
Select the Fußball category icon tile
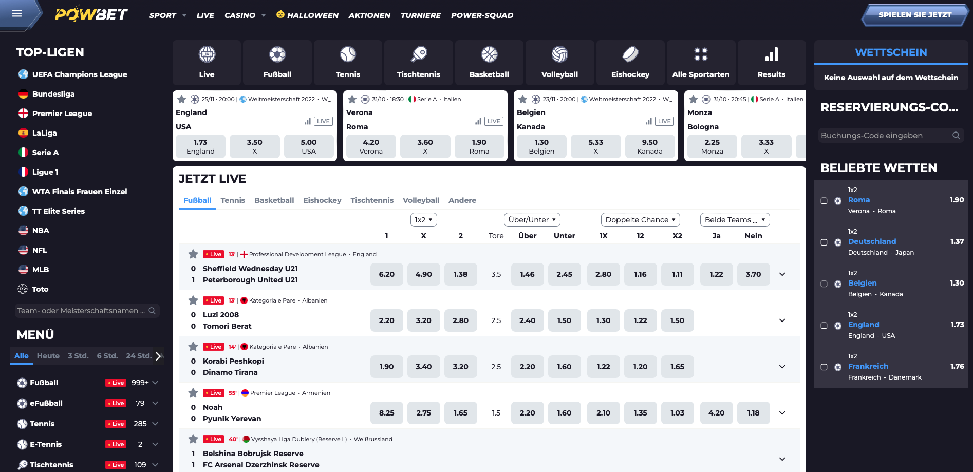pyautogui.click(x=277, y=62)
